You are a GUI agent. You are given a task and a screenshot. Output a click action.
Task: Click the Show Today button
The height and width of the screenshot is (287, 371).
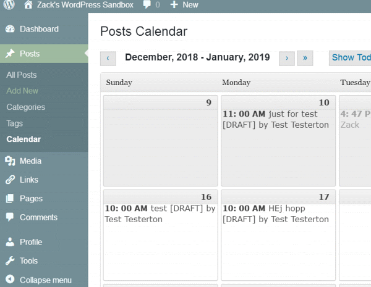[x=351, y=57]
